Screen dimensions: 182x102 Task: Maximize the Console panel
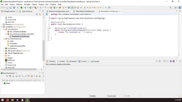(180, 61)
